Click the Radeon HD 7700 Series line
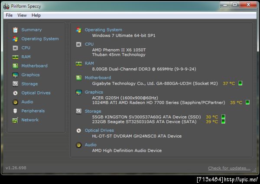The width and height of the screenshot is (260, 184). (159, 103)
